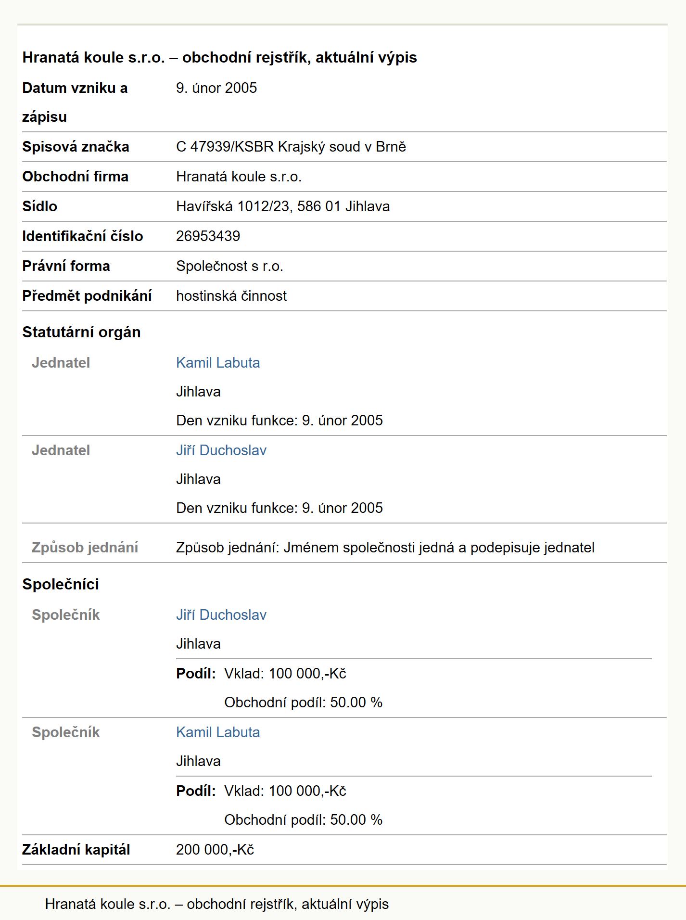Select the identification number 26953439

coord(208,236)
